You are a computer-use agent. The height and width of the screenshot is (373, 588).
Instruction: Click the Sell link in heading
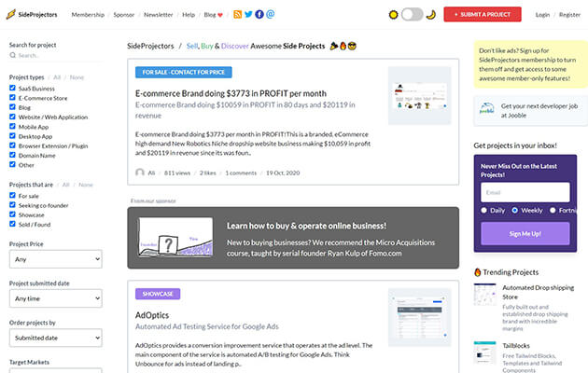pyautogui.click(x=191, y=46)
